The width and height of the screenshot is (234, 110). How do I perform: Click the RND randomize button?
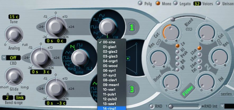(x=151, y=106)
